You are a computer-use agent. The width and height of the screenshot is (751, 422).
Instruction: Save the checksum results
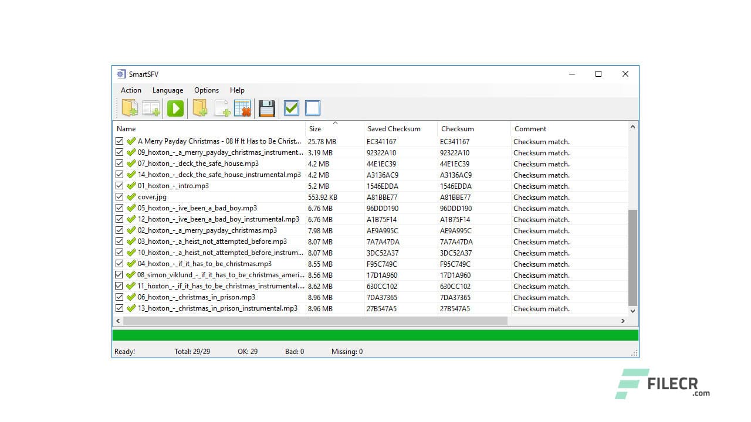pyautogui.click(x=266, y=108)
